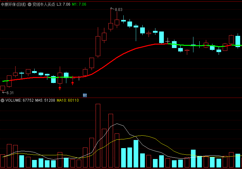Click the green M1: 7.06 value

tap(79, 4)
